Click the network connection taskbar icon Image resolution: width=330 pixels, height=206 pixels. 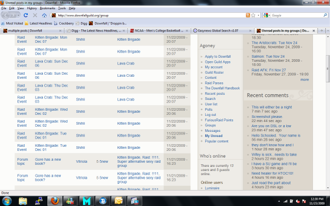tap(39, 201)
